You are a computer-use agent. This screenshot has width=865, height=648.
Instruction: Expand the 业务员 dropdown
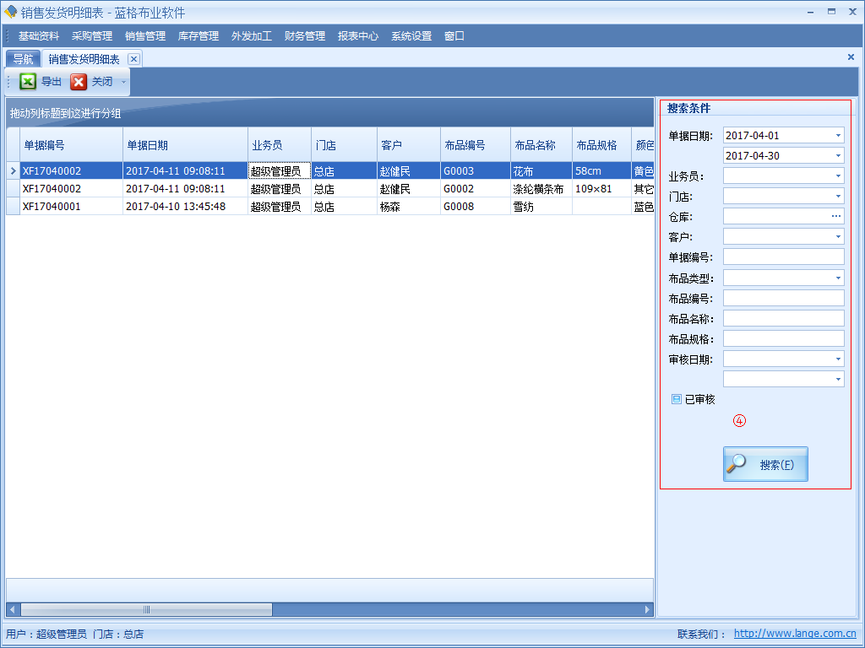[x=838, y=176]
